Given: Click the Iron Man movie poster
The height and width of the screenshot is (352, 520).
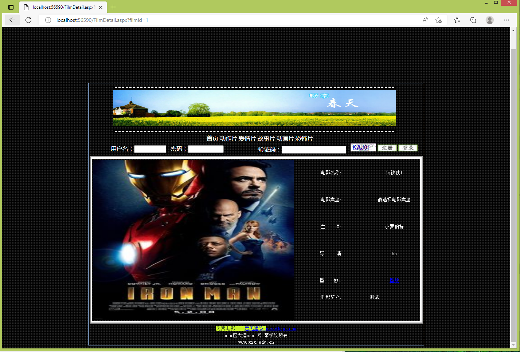Looking at the screenshot, I should pyautogui.click(x=193, y=240).
